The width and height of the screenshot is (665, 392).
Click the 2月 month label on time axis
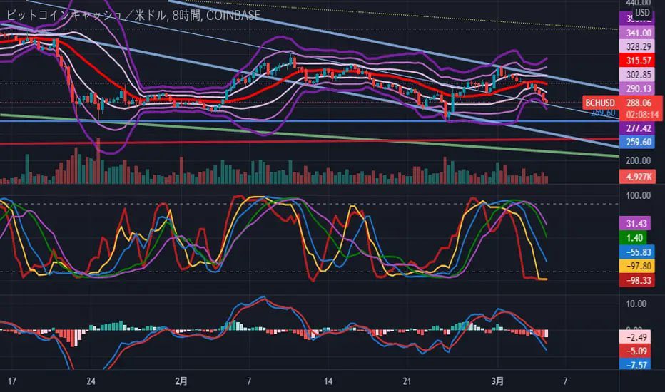tap(181, 381)
